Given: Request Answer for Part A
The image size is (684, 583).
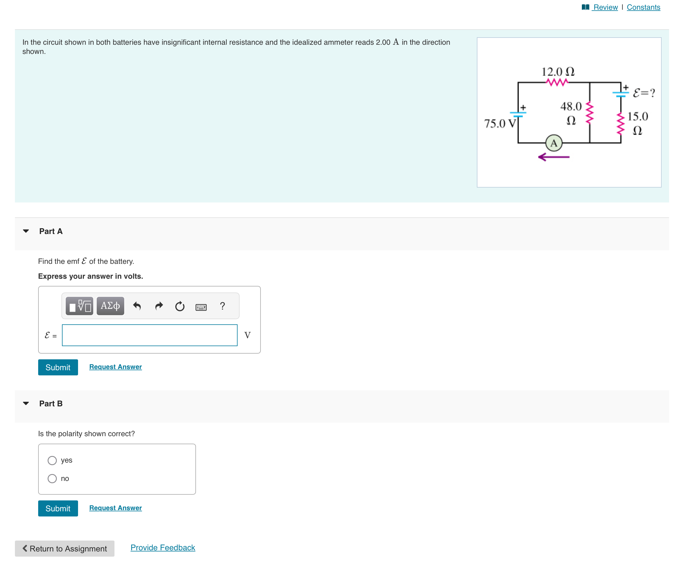Looking at the screenshot, I should click(x=116, y=367).
